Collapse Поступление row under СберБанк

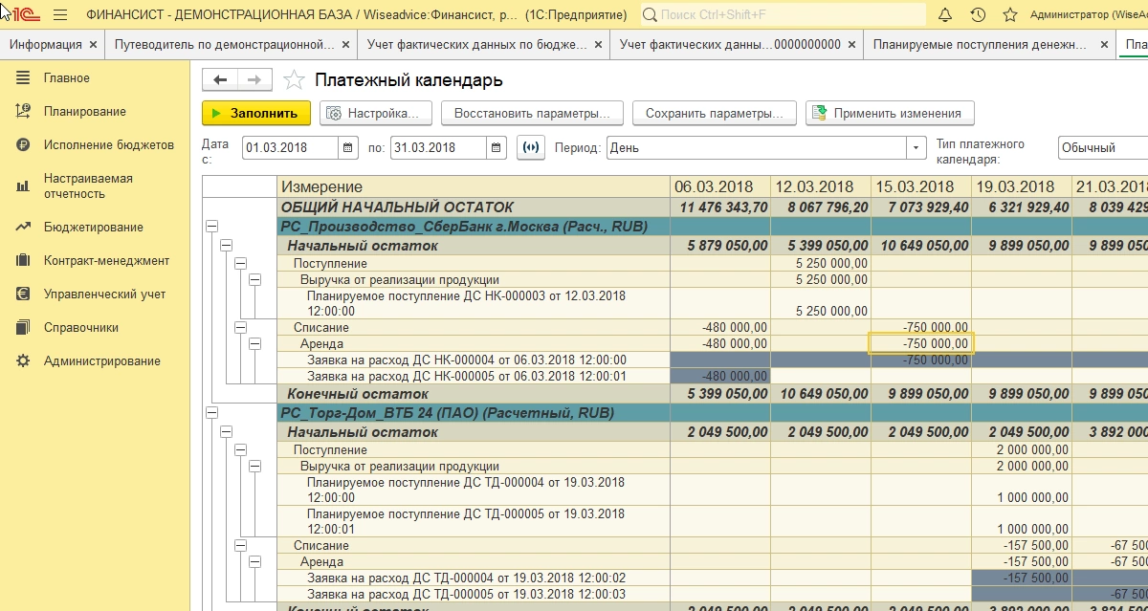240,263
